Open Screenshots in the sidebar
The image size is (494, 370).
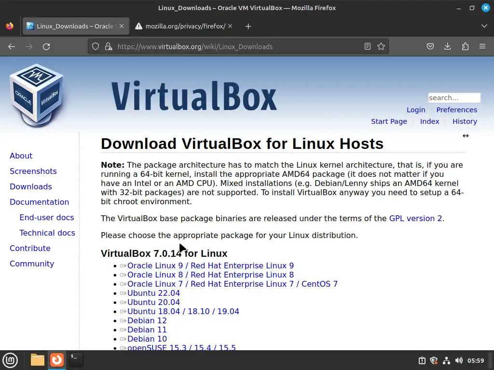[x=33, y=171]
